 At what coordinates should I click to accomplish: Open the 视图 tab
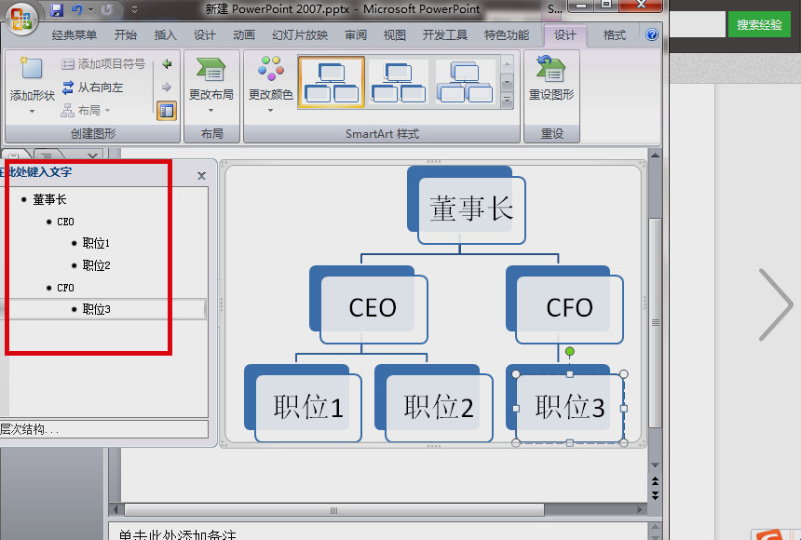[394, 34]
